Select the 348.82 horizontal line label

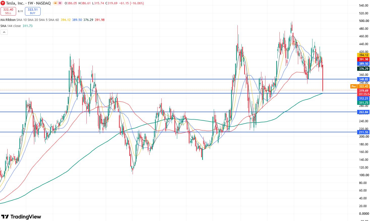point(363,79)
